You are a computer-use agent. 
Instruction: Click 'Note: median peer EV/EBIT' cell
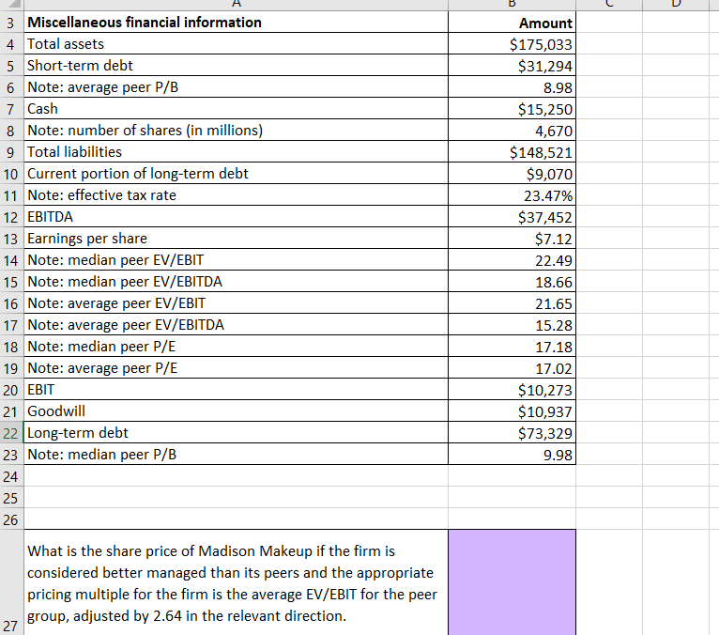(236, 259)
